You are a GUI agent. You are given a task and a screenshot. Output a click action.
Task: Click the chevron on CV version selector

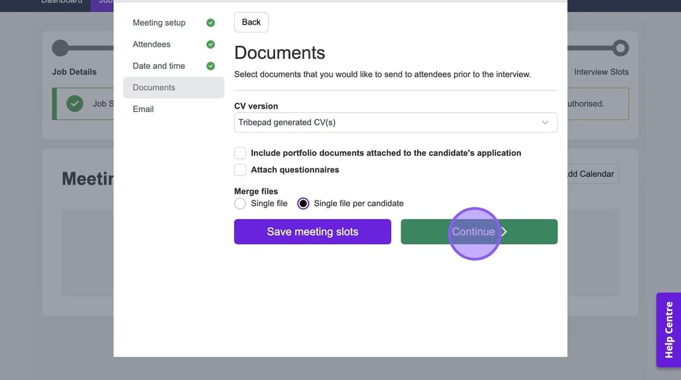click(x=545, y=123)
